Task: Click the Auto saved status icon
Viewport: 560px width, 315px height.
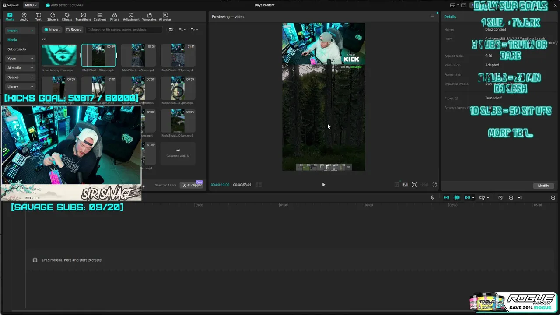Action: click(48, 5)
